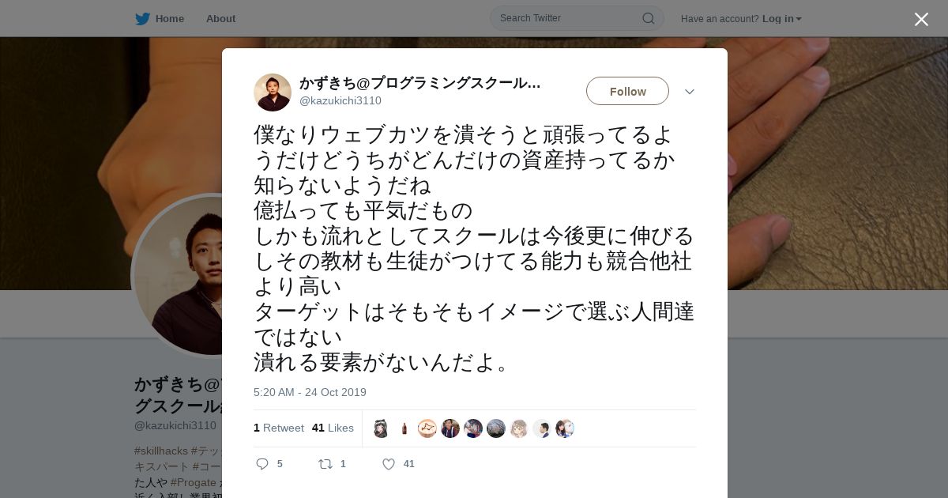The width and height of the screenshot is (948, 498).
Task: Like the tweet with heart icon
Action: click(389, 464)
